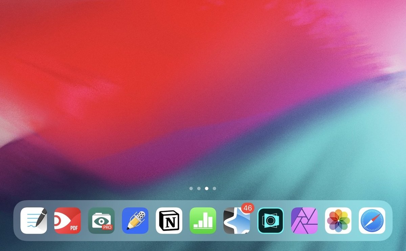Open the Photos app
This screenshot has height=251, width=406.
[x=338, y=221]
